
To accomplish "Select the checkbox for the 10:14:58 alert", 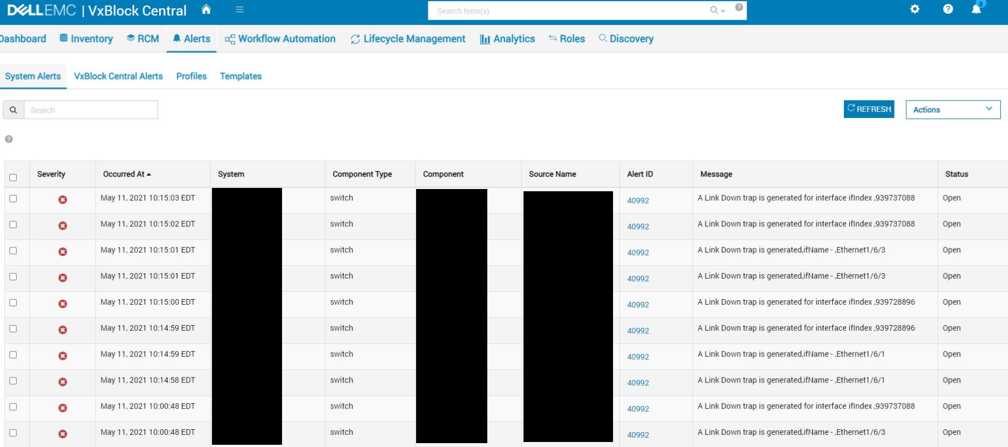I will pyautogui.click(x=13, y=381).
